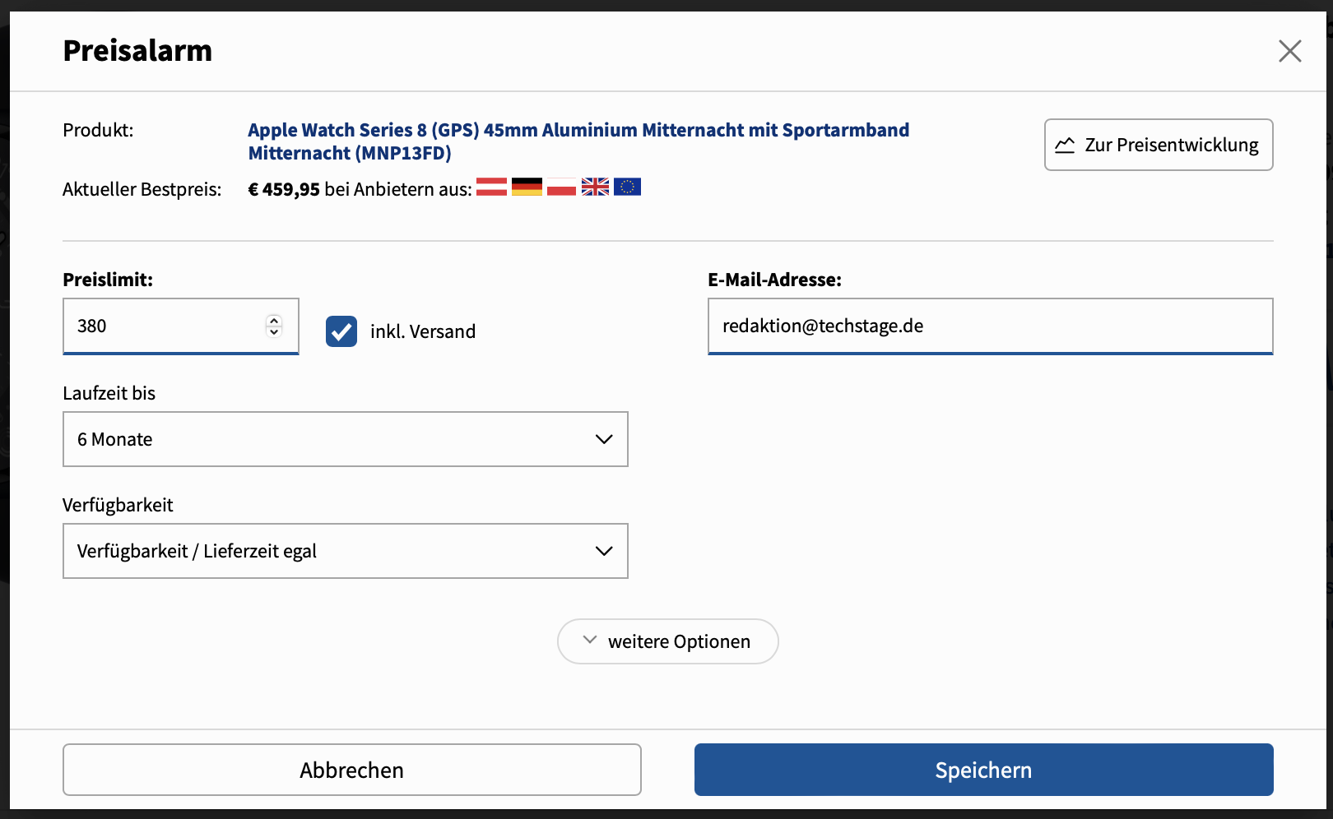Focus the Preislimit input field
The width and height of the screenshot is (1333, 819).
[x=165, y=326]
